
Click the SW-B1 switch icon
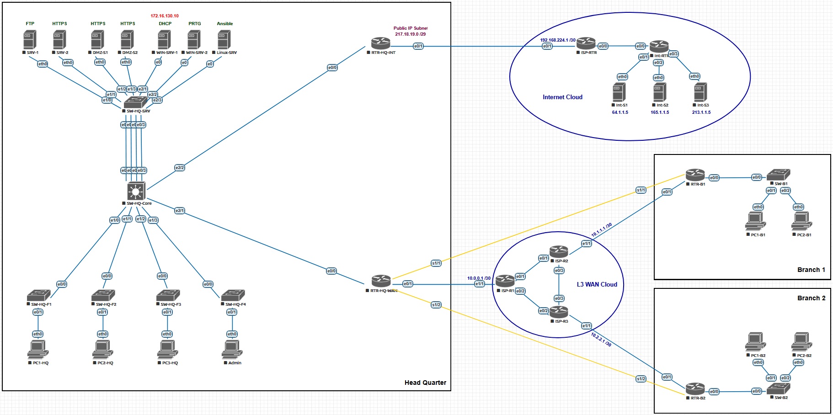pos(778,175)
